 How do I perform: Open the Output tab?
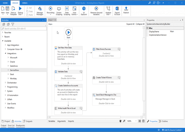(x=4, y=126)
